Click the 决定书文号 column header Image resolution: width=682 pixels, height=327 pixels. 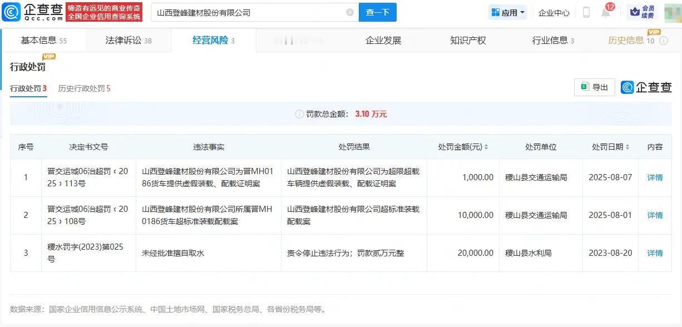click(88, 147)
